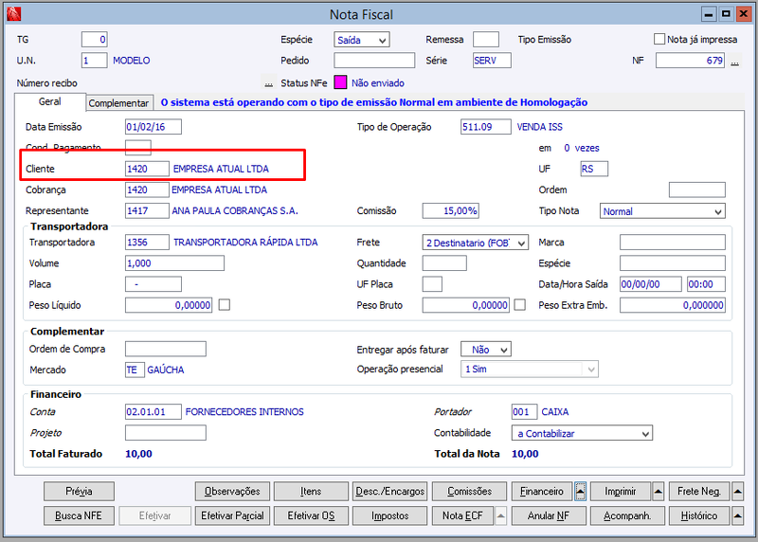Click the red application icon in title bar
The width and height of the screenshot is (758, 542).
(x=13, y=14)
